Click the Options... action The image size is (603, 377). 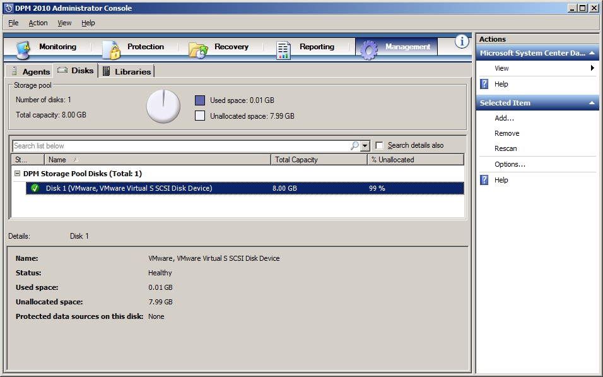tap(510, 164)
